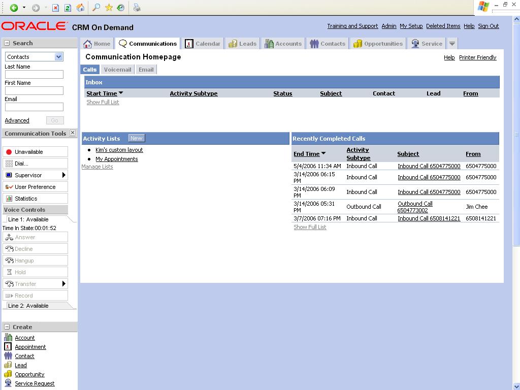Open the Advanced search link

click(x=17, y=120)
